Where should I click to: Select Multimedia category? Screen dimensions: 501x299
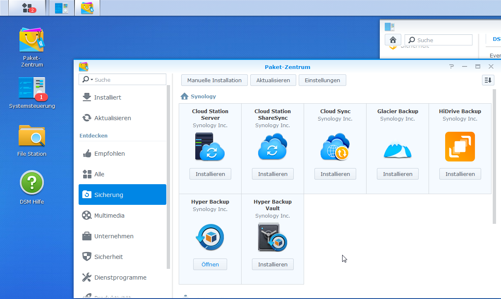click(x=122, y=216)
